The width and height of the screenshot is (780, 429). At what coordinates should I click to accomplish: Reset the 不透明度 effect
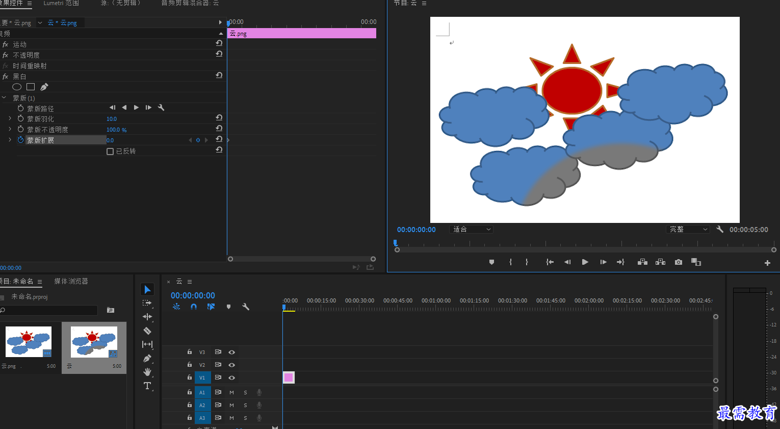[x=219, y=54]
